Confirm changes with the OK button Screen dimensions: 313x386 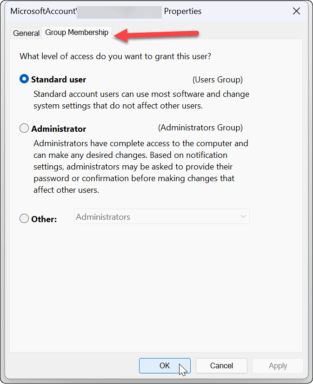click(x=165, y=366)
